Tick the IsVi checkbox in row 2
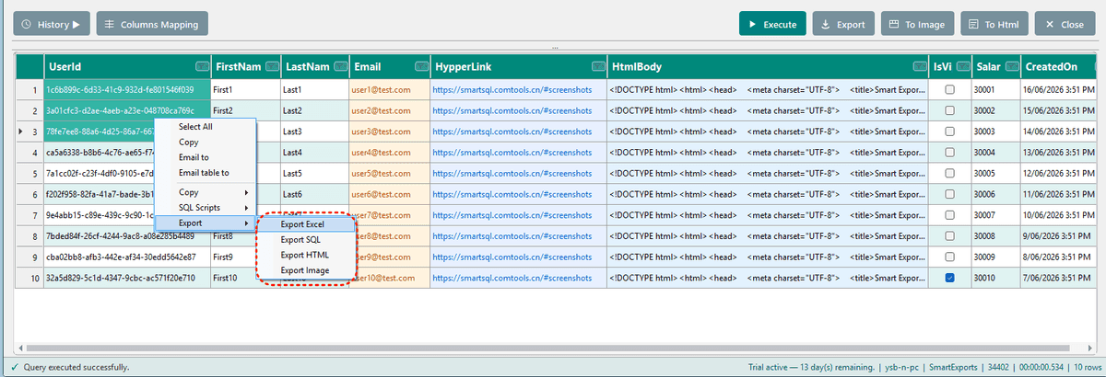Viewport: 1106px width, 377px height. pyautogui.click(x=949, y=110)
